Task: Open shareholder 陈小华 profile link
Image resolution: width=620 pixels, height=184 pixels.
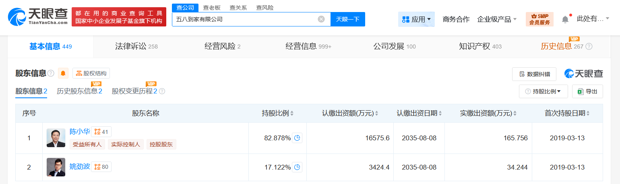Action: tap(80, 131)
